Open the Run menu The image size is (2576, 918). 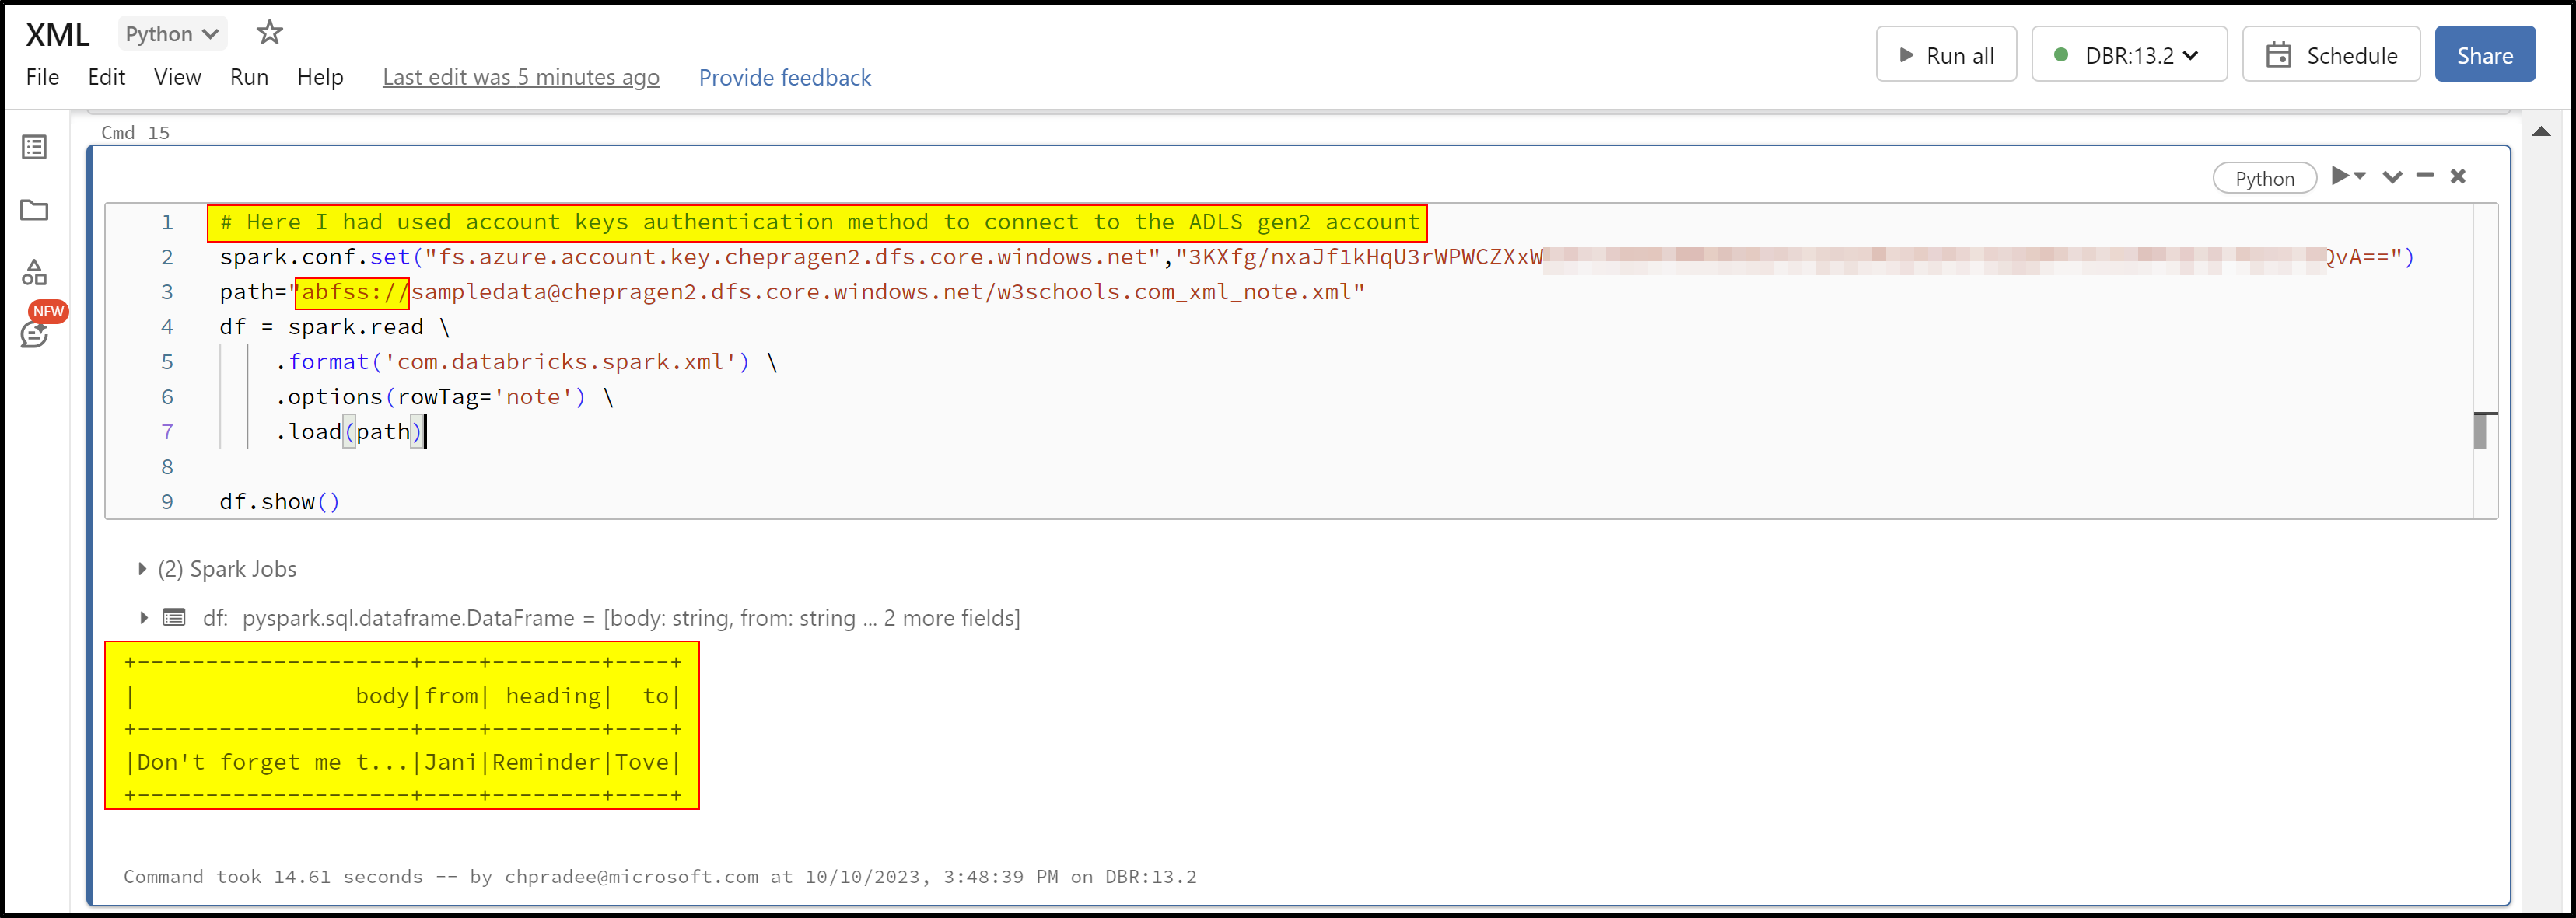248,77
